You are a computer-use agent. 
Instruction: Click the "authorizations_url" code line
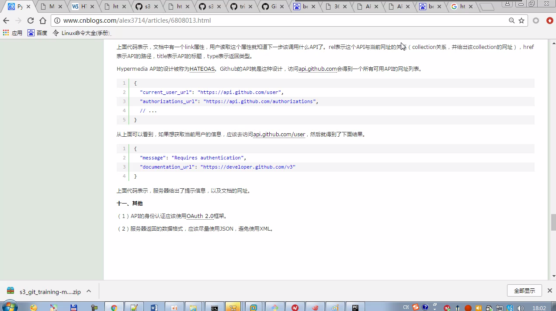pos(229,101)
